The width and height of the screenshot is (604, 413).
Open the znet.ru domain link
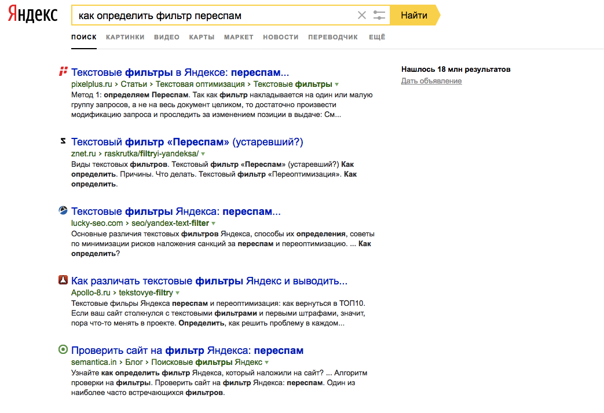coord(83,153)
